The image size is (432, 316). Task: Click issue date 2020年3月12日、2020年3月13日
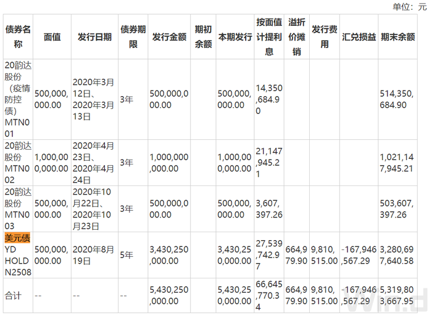click(93, 99)
